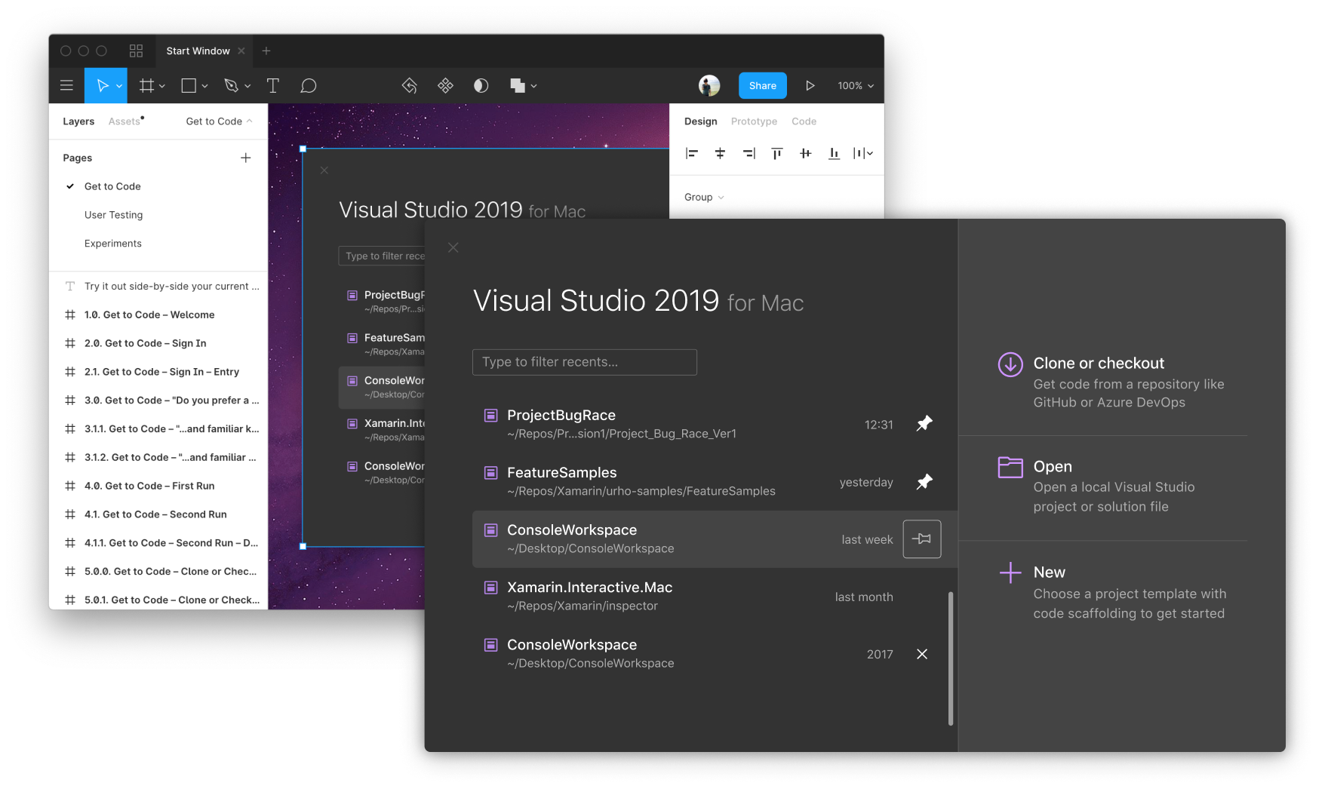Open the Figma hamburger menu
Viewport: 1328px width, 798px height.
point(66,85)
